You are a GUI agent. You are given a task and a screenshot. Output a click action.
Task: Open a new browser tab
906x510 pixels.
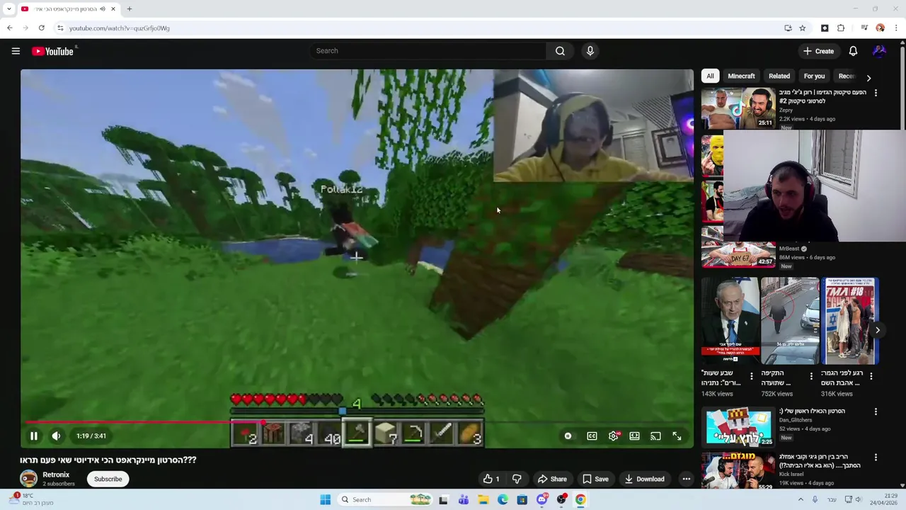[x=130, y=9]
